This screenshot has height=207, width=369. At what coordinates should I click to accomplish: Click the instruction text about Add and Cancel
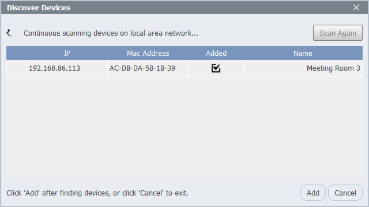click(97, 193)
